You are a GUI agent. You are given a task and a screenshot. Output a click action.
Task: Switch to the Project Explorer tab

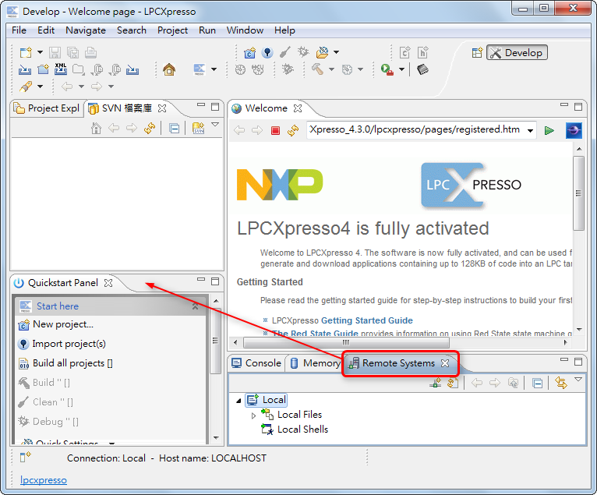pyautogui.click(x=48, y=108)
